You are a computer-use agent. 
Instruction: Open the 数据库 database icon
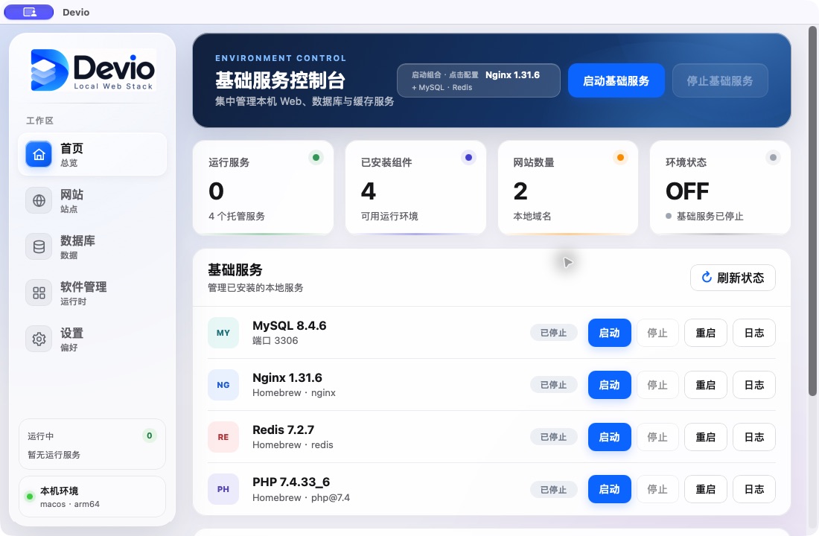[x=39, y=246]
